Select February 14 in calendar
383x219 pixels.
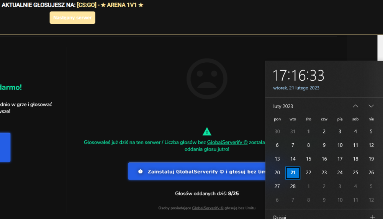(293, 159)
